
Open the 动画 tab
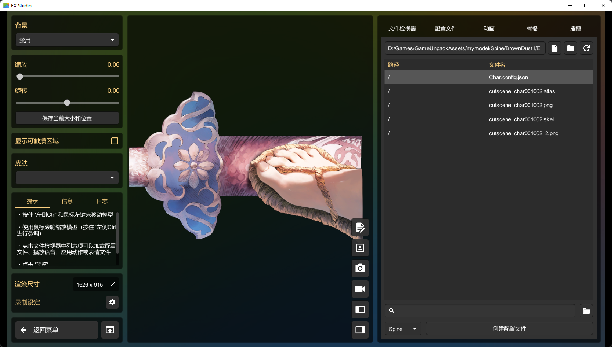coord(489,29)
